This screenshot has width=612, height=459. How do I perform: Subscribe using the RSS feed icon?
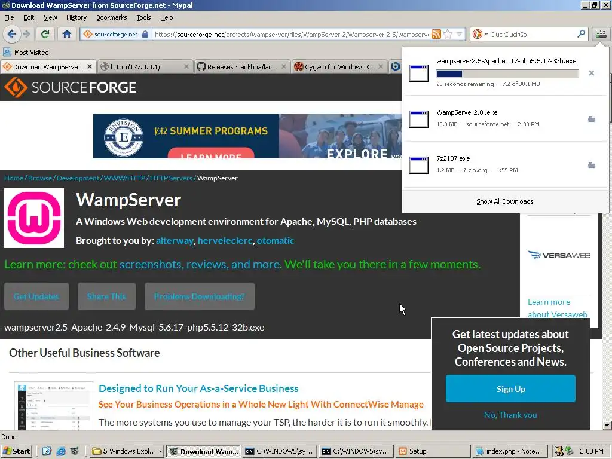point(436,34)
